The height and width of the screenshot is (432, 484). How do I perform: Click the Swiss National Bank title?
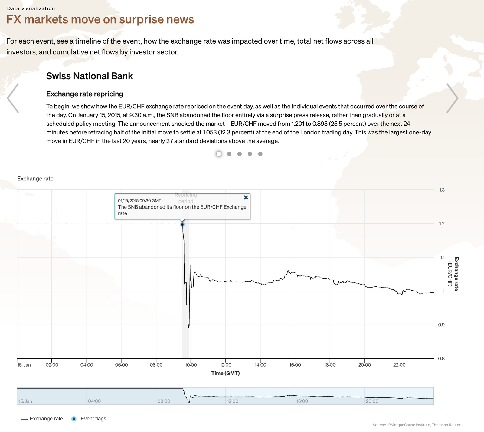(90, 76)
